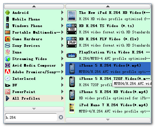The height and width of the screenshot is (127, 155).
Task: Click the Android robot icon
Action: click(x=8, y=13)
